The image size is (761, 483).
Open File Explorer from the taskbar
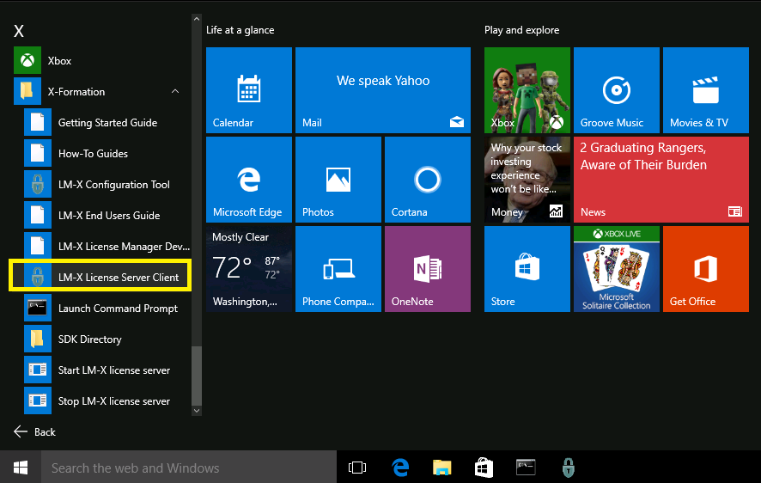click(441, 468)
